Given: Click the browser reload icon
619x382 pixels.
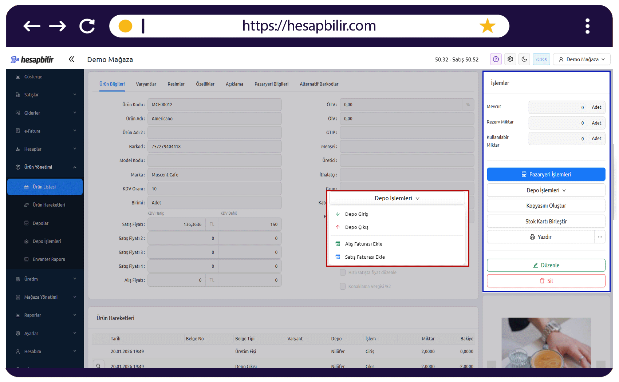Looking at the screenshot, I should pyautogui.click(x=87, y=26).
